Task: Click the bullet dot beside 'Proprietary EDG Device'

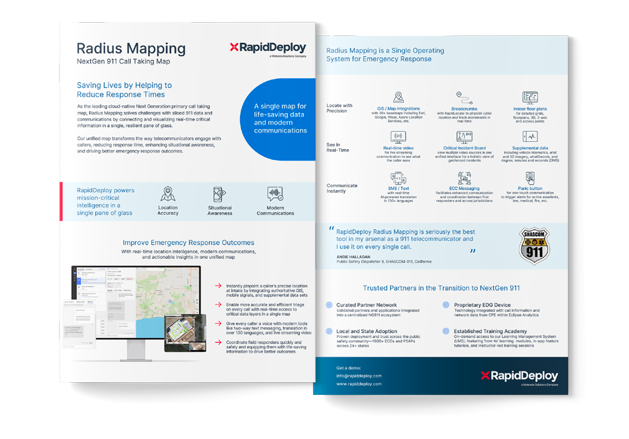Action: point(446,305)
